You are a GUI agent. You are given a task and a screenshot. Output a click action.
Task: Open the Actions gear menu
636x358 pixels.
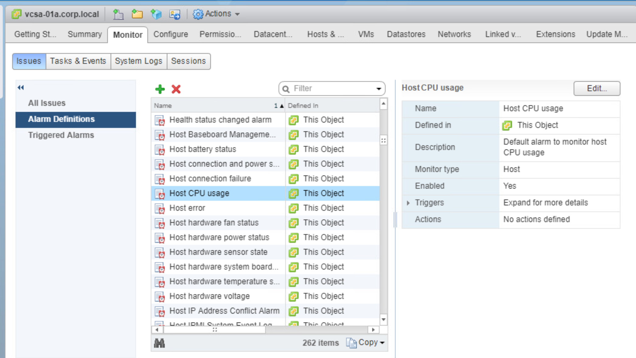click(x=216, y=14)
